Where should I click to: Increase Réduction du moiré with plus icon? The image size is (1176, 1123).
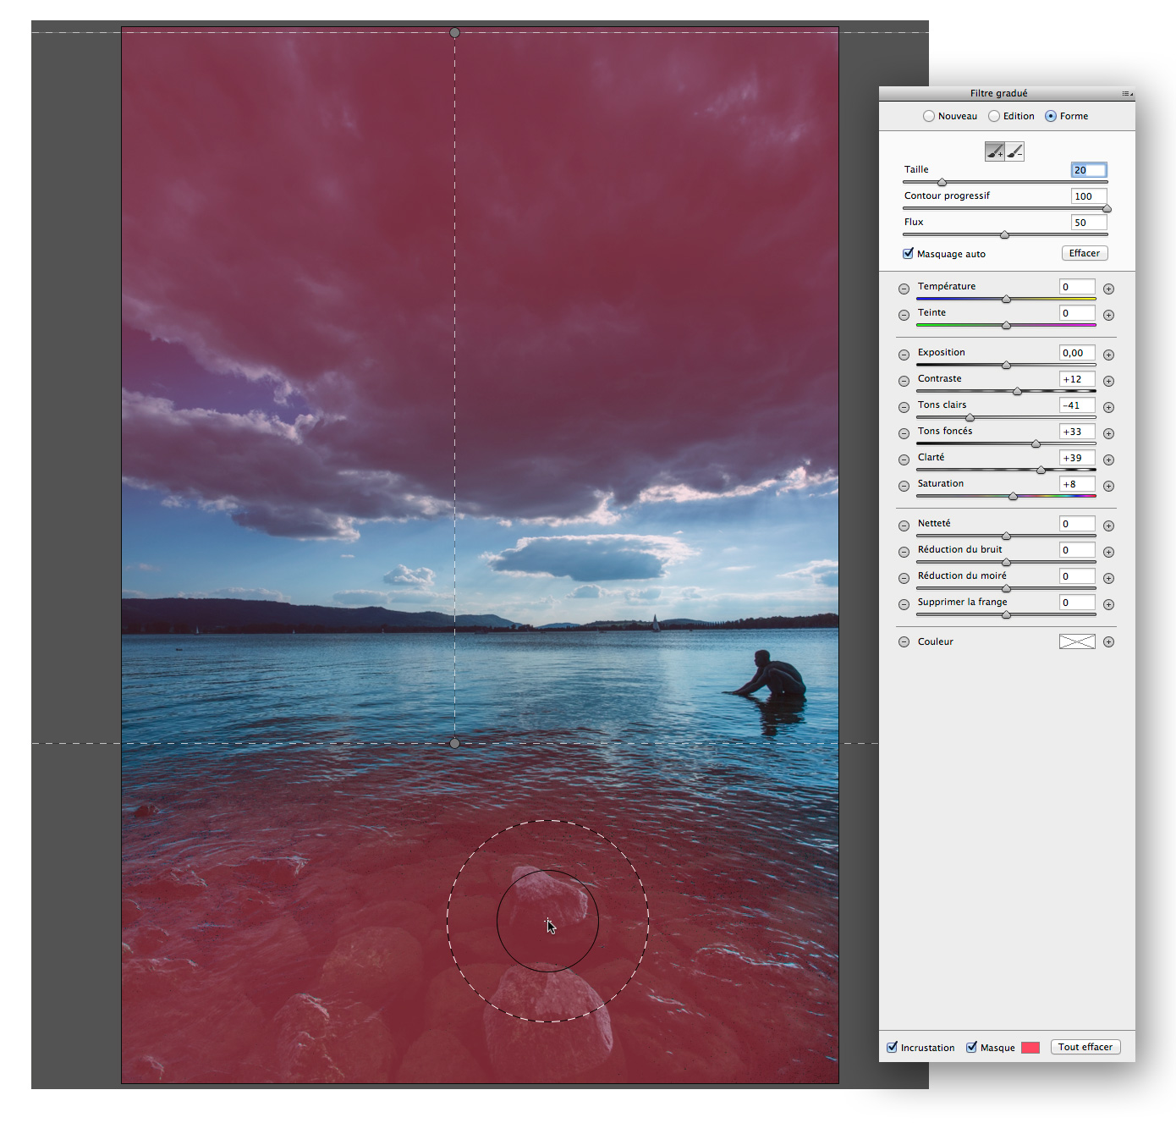[x=1108, y=578]
